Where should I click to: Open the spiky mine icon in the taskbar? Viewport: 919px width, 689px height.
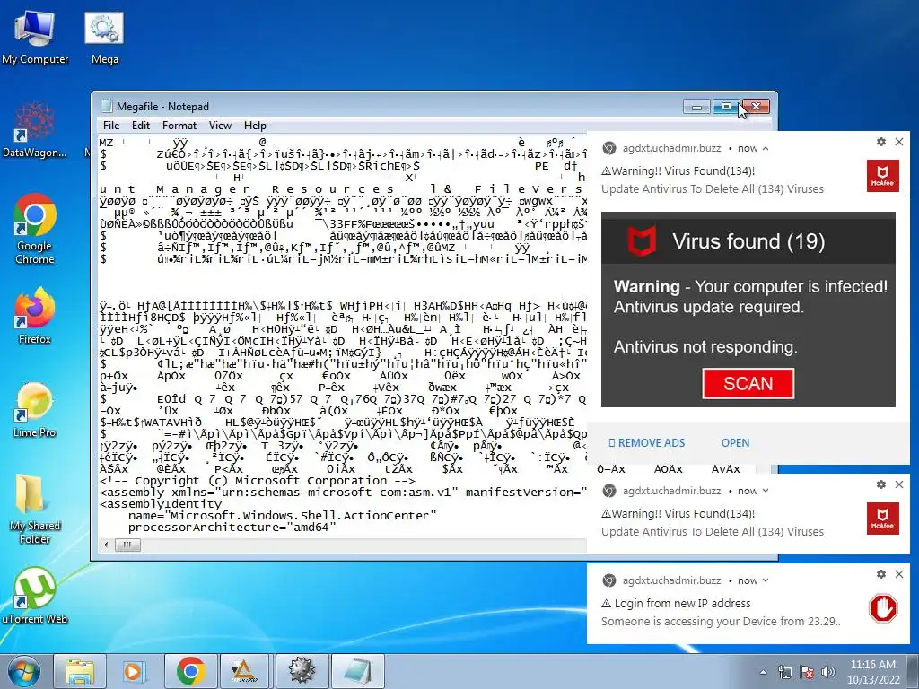coord(301,671)
